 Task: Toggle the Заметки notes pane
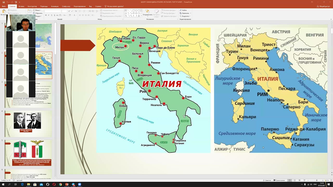click(x=267, y=180)
